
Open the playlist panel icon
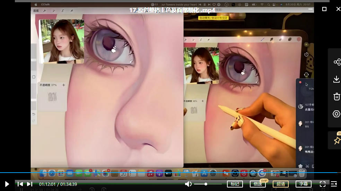334,184
